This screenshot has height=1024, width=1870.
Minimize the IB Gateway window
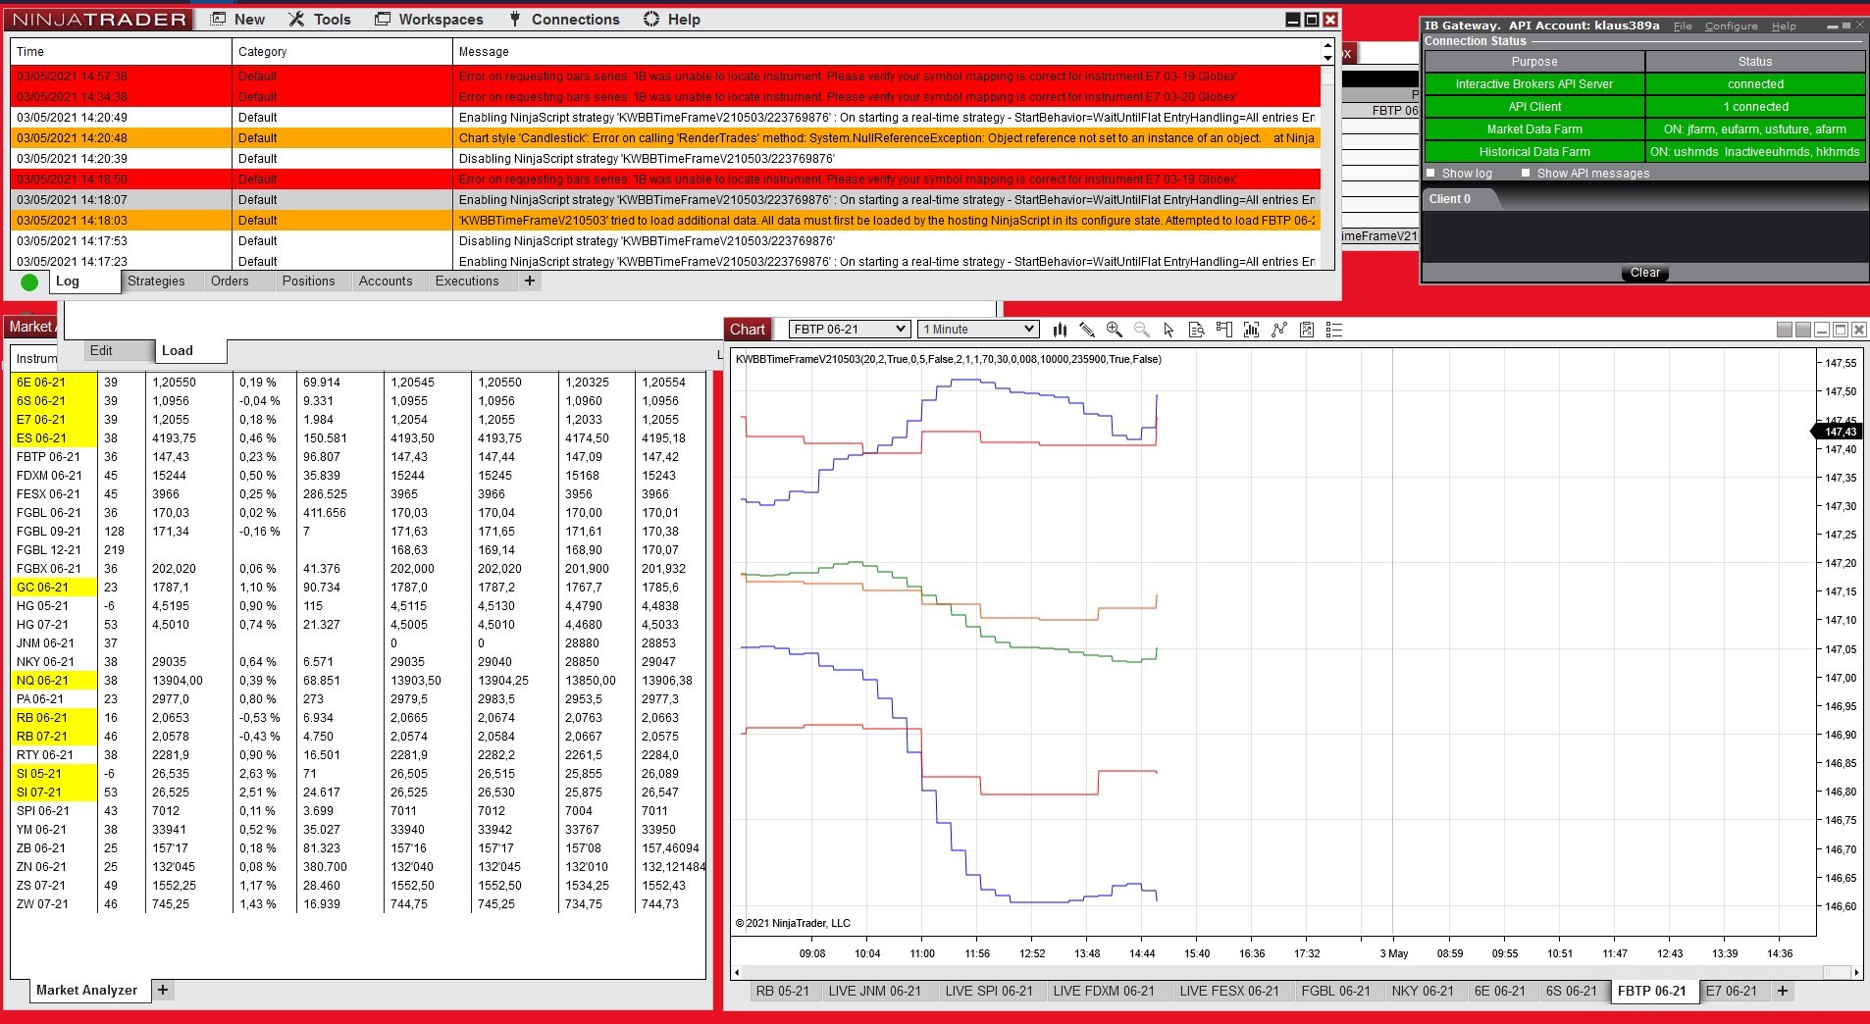point(1832,26)
